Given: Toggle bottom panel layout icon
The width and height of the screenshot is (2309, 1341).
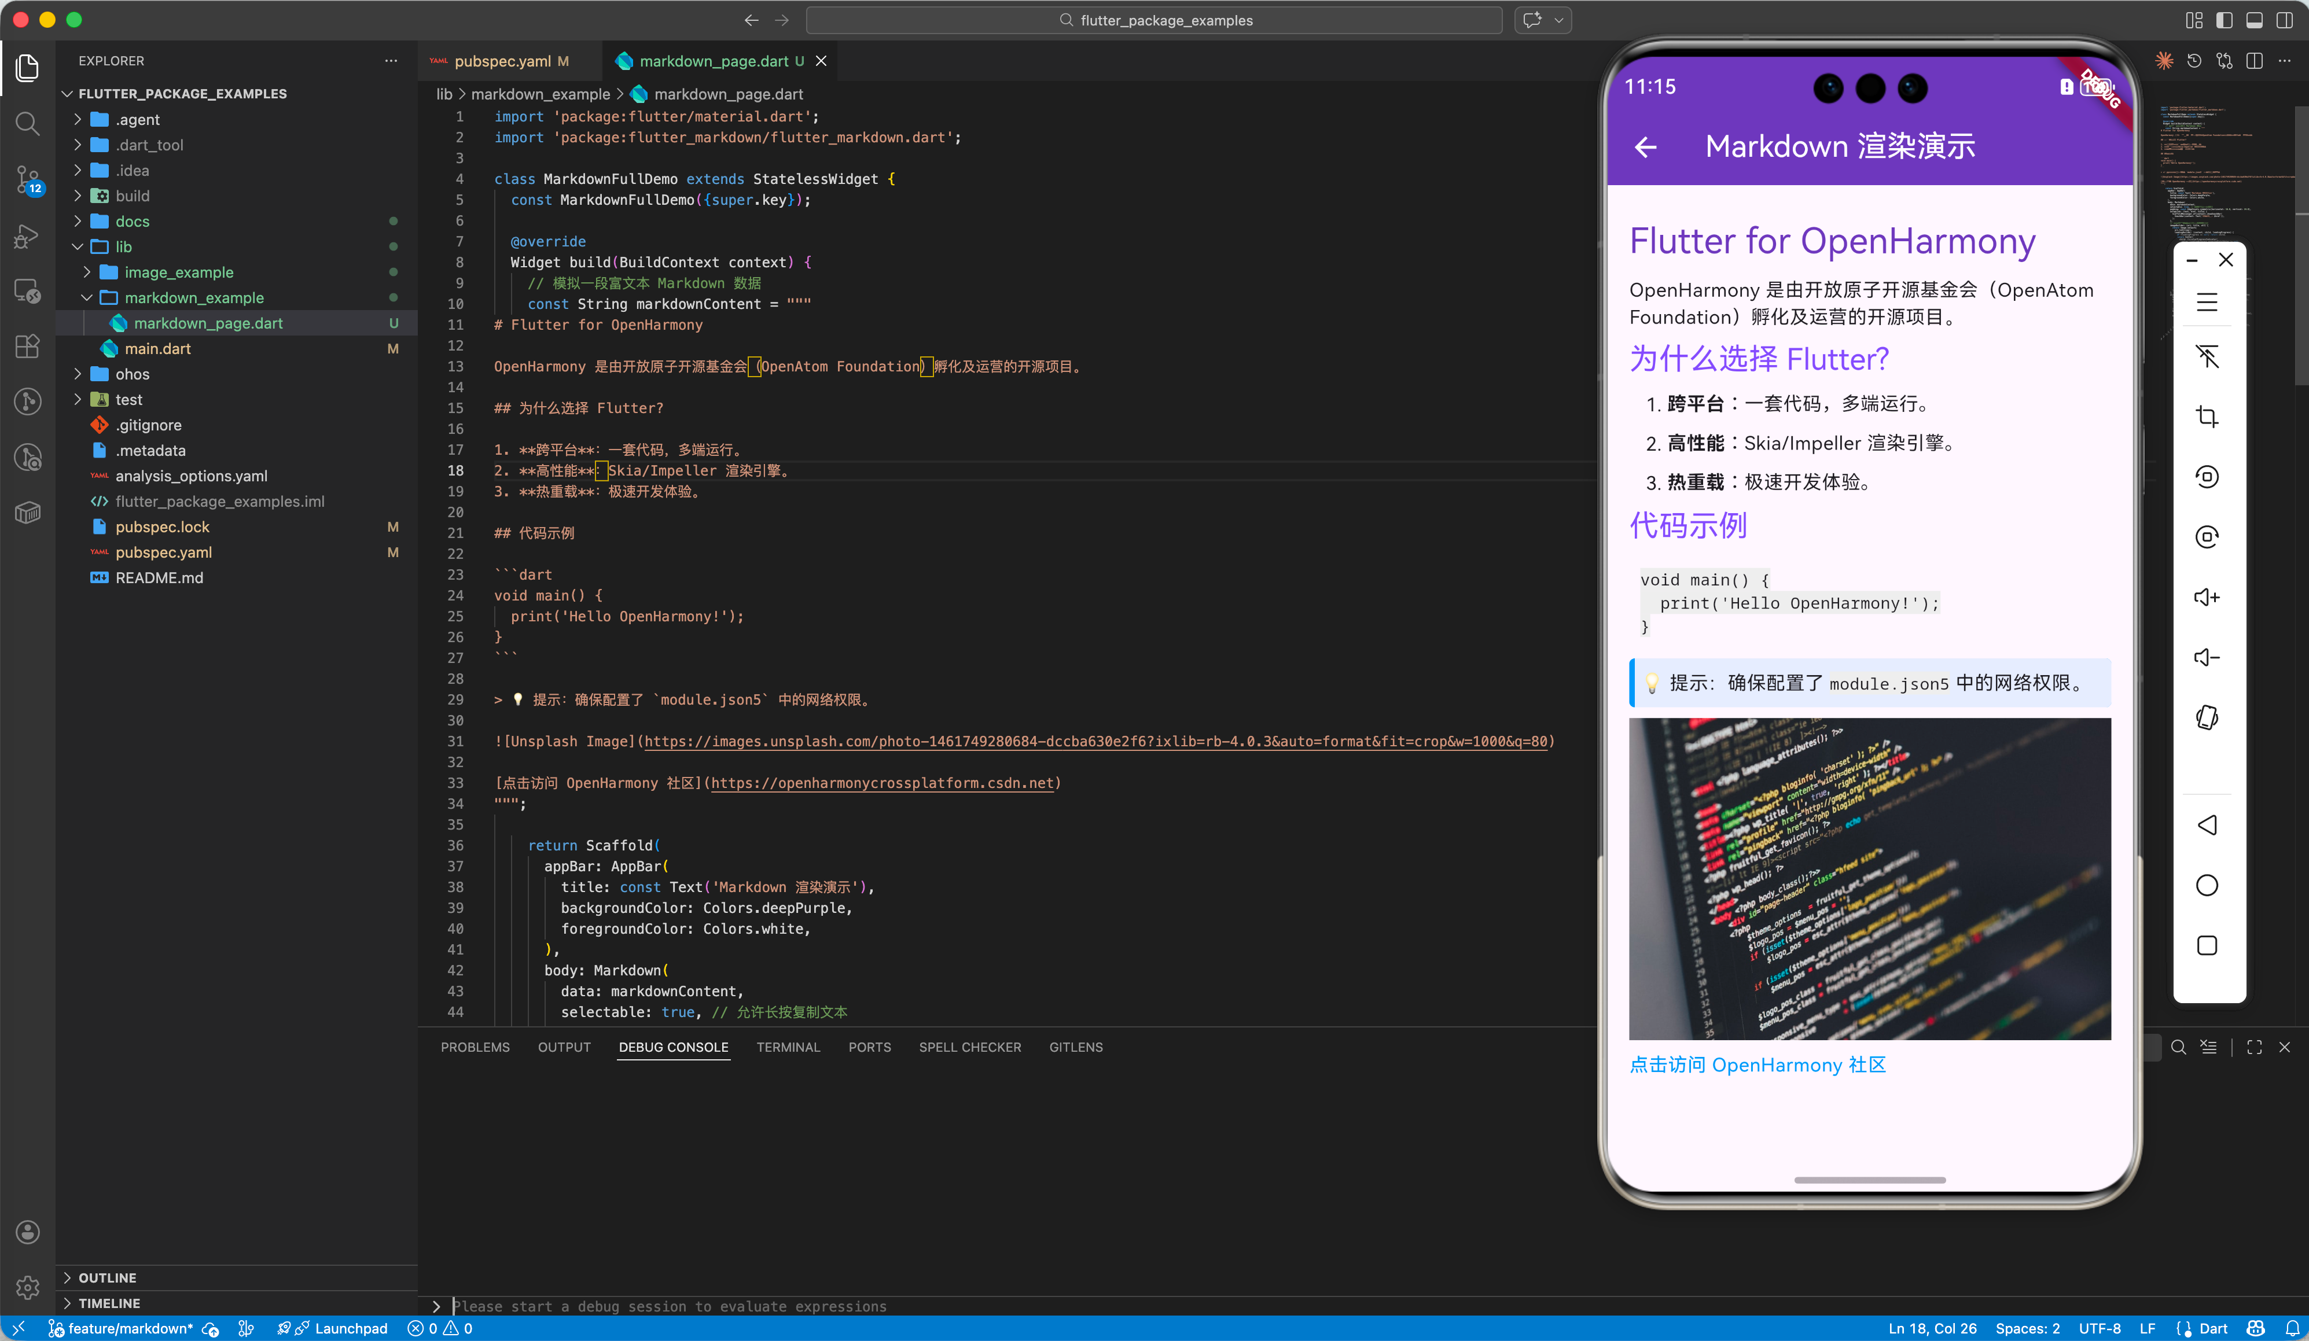Looking at the screenshot, I should tap(2254, 20).
